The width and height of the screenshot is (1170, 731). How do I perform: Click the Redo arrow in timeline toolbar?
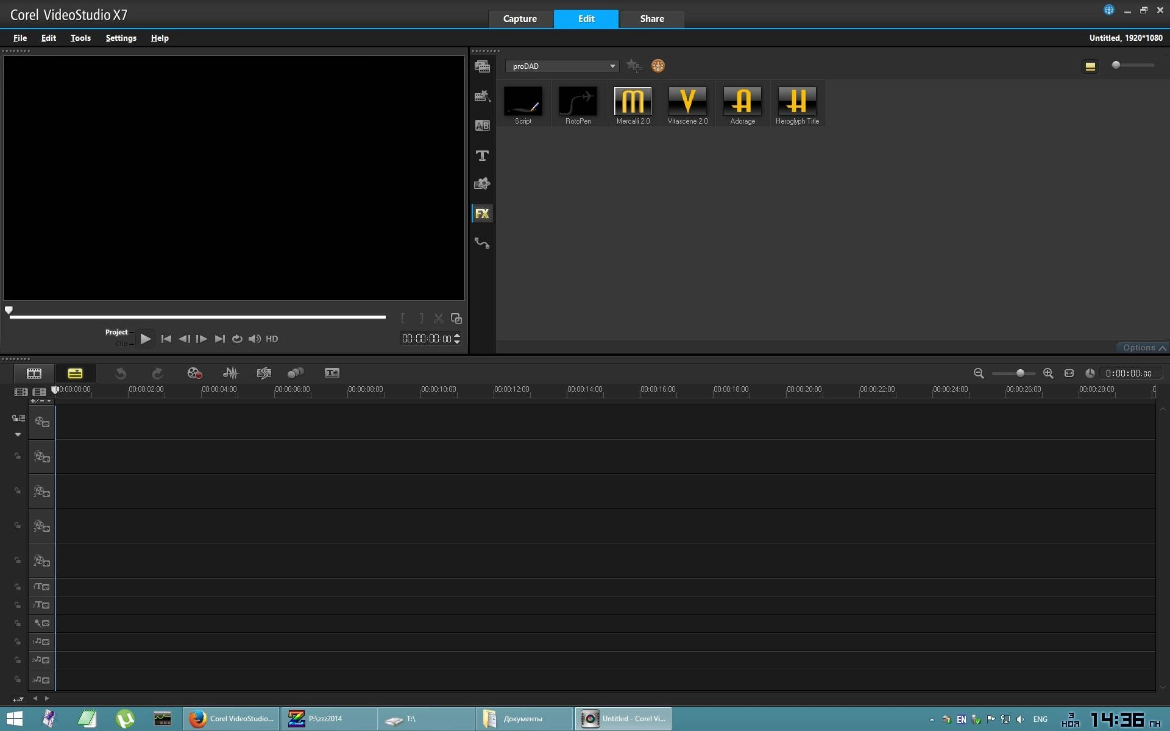(157, 373)
